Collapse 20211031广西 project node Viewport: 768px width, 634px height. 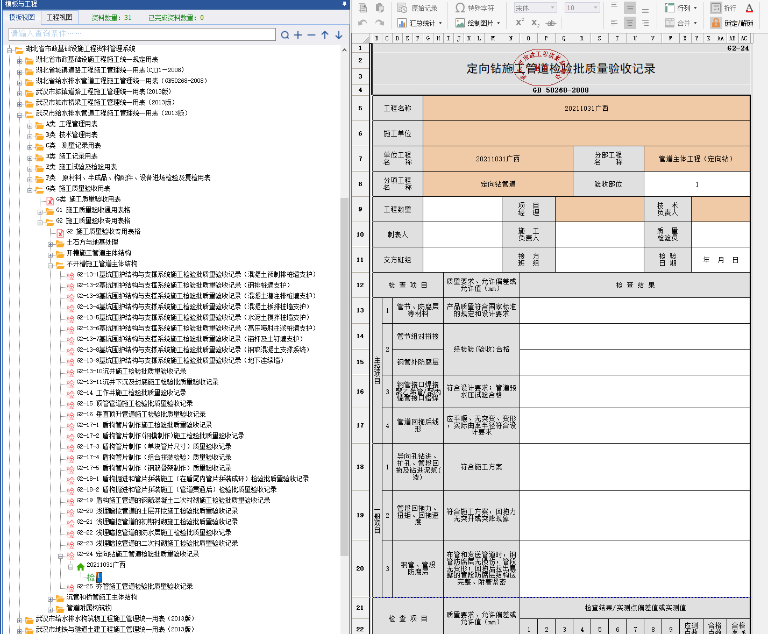click(x=71, y=566)
